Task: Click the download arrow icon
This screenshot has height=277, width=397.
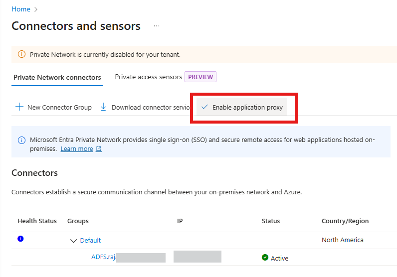Action: click(x=103, y=107)
